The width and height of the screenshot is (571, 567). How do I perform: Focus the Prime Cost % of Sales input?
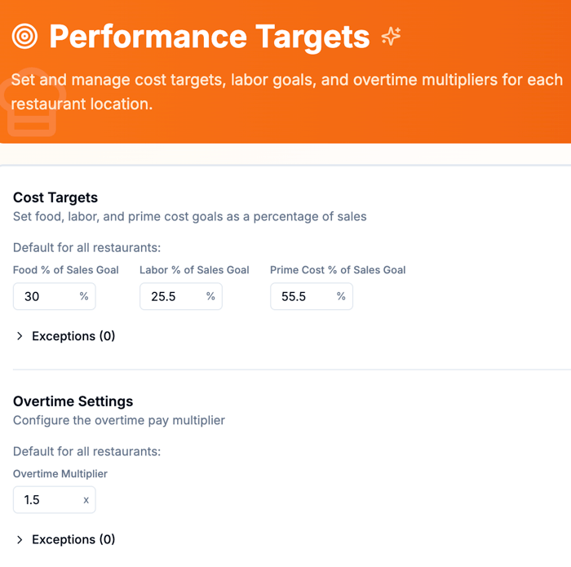coord(303,296)
